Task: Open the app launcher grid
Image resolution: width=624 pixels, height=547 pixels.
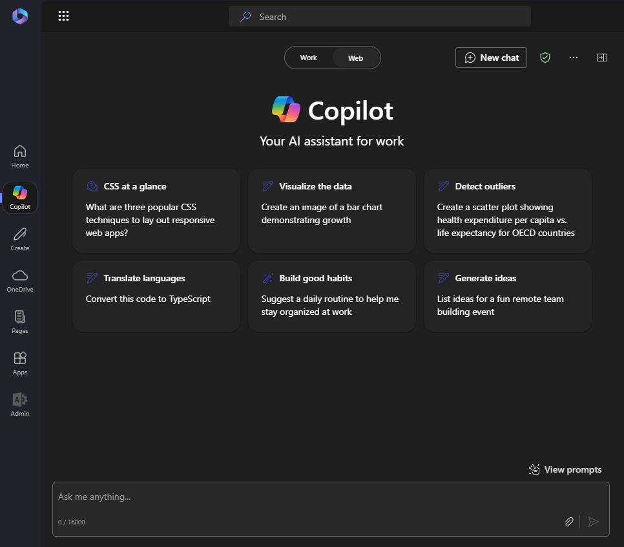Action: [64, 16]
